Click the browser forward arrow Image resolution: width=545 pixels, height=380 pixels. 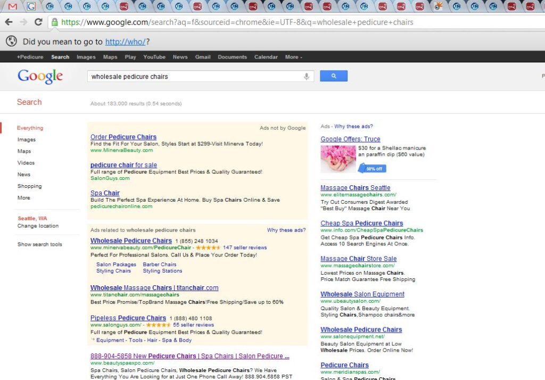(23, 22)
